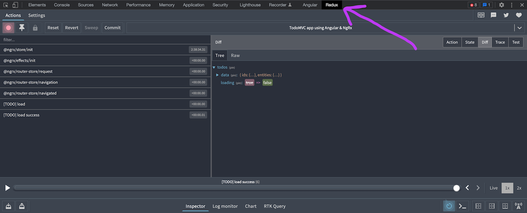Open the dispatcher terminal prompt icon

(463, 206)
